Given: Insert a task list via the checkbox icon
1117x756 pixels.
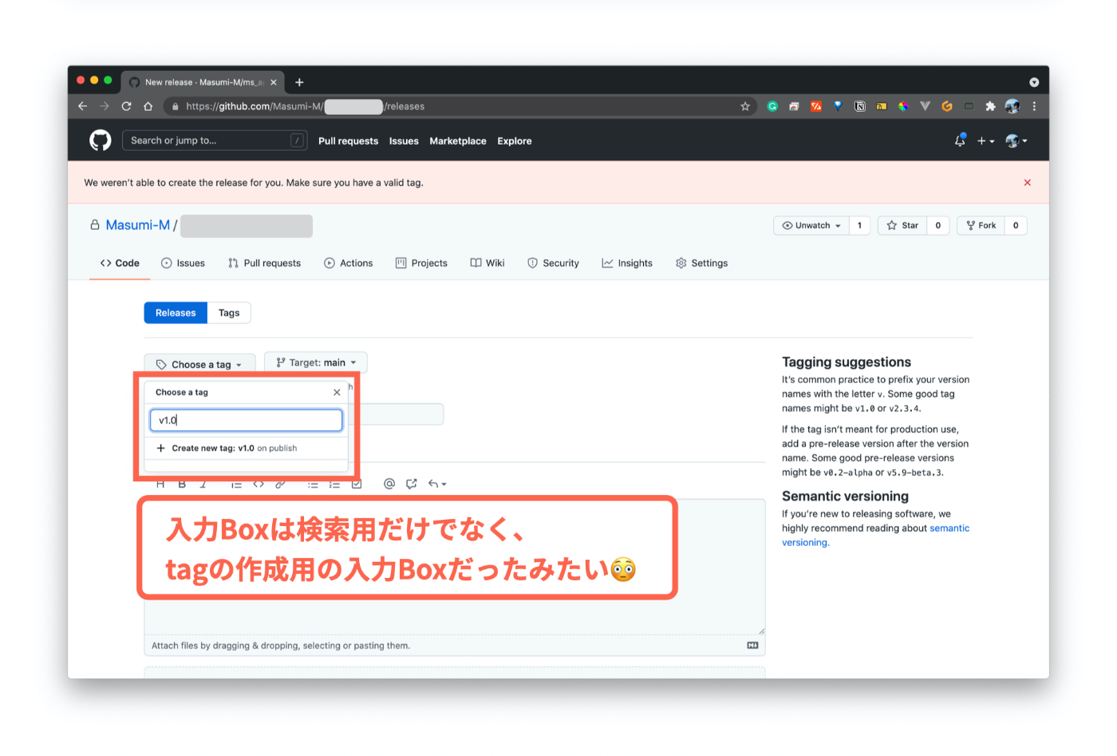Looking at the screenshot, I should click(x=356, y=484).
